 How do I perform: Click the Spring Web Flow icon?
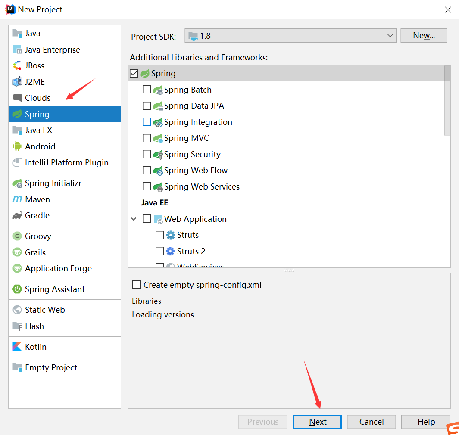coord(158,171)
